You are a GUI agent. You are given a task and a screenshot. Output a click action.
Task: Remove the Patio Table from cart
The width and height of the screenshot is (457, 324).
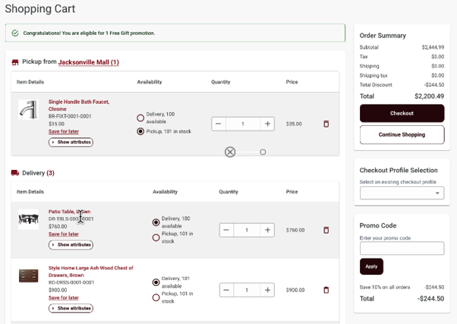pos(326,230)
